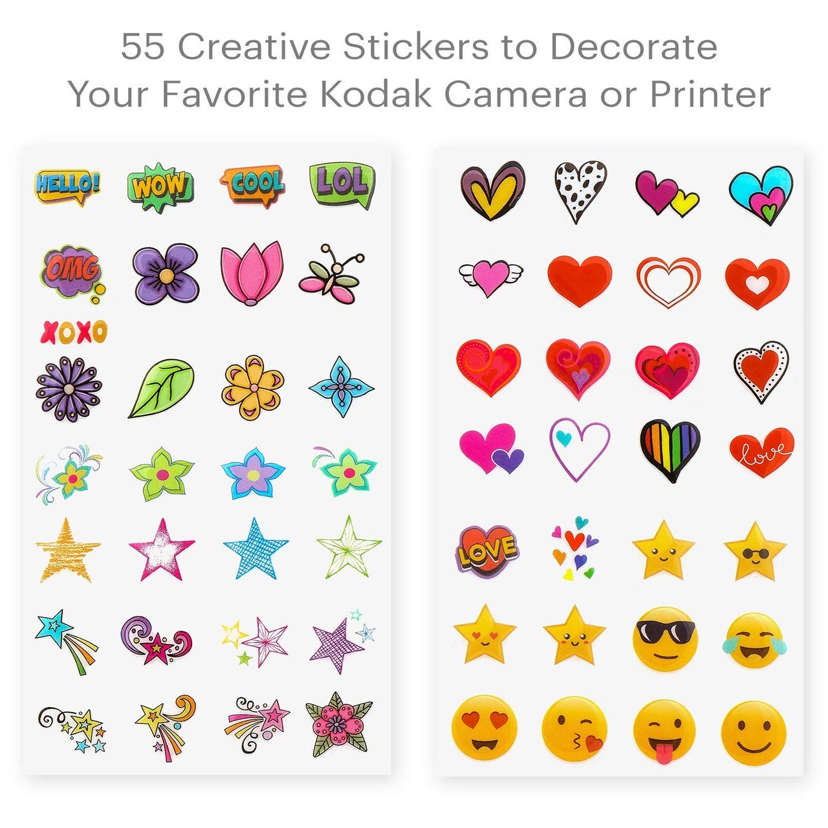This screenshot has width=828, height=828.
Task: Select the pink XOXO text sticker
Action: (x=74, y=332)
